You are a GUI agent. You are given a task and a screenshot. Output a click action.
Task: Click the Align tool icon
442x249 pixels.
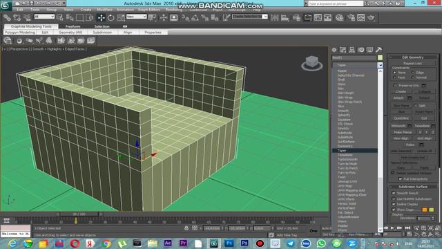coord(285,18)
